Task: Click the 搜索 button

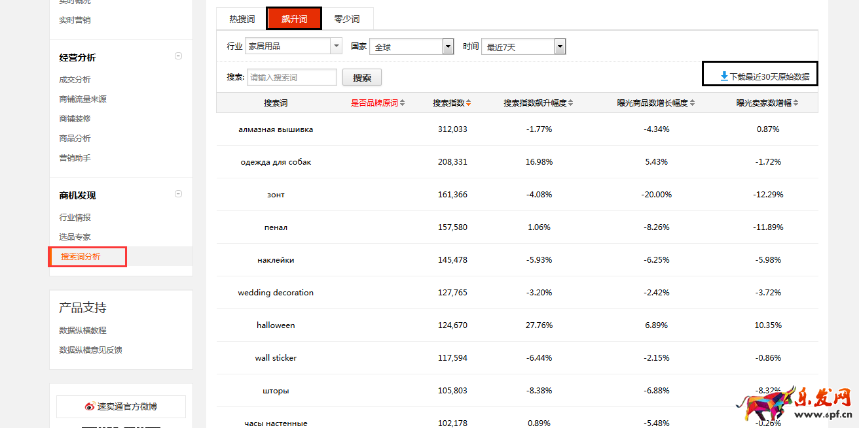Action: coord(362,77)
